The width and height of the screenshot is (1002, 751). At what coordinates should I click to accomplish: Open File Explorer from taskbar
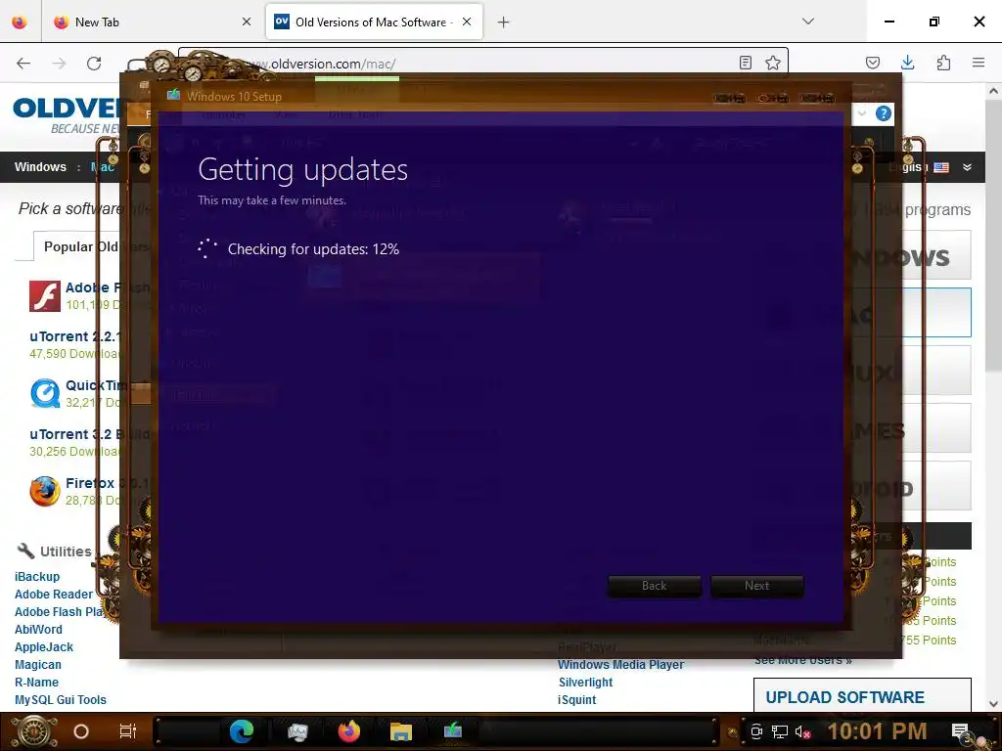(400, 731)
